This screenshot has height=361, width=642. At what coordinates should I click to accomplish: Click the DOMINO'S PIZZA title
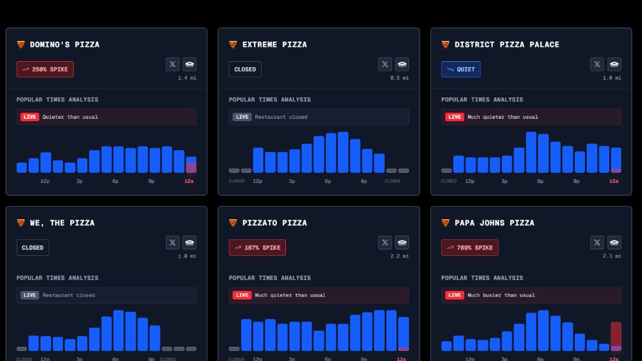(x=65, y=45)
